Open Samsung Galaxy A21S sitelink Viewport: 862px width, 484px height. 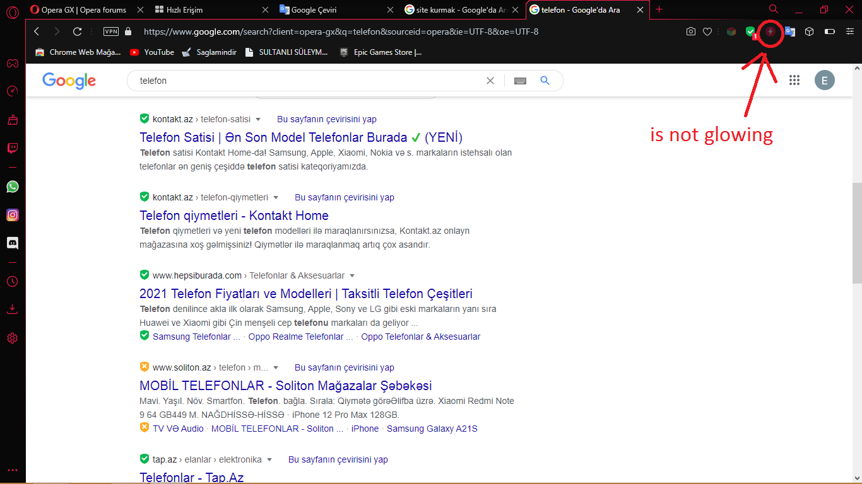coord(432,429)
